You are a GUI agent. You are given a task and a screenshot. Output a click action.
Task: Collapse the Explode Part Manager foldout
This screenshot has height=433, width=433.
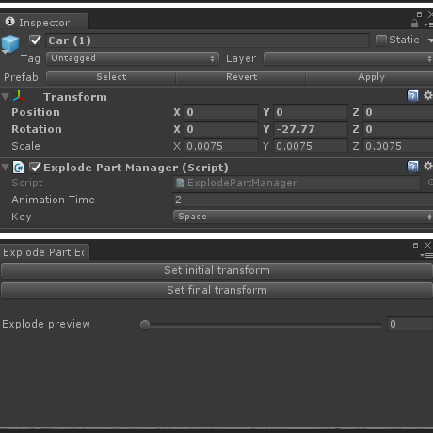(x=5, y=168)
